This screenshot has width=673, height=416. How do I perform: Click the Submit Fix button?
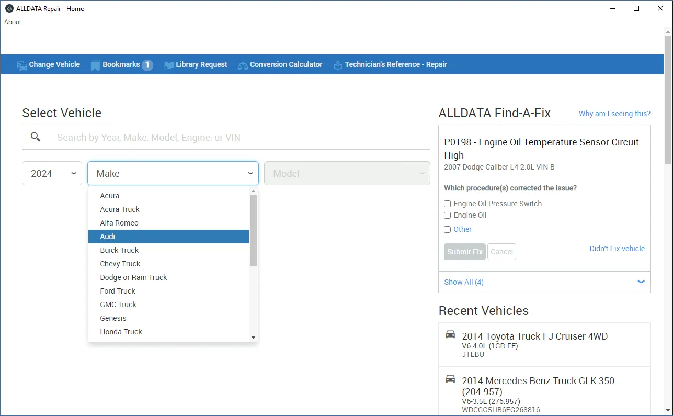465,252
